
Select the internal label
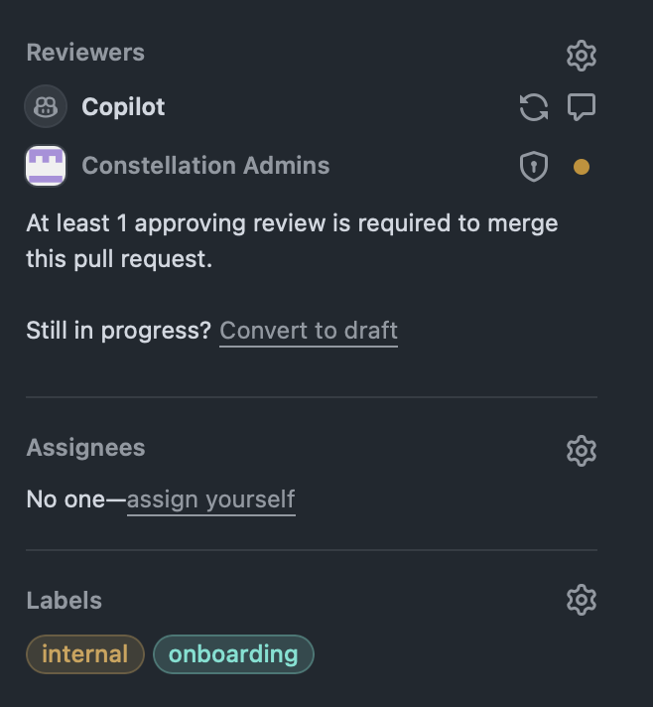coord(85,654)
